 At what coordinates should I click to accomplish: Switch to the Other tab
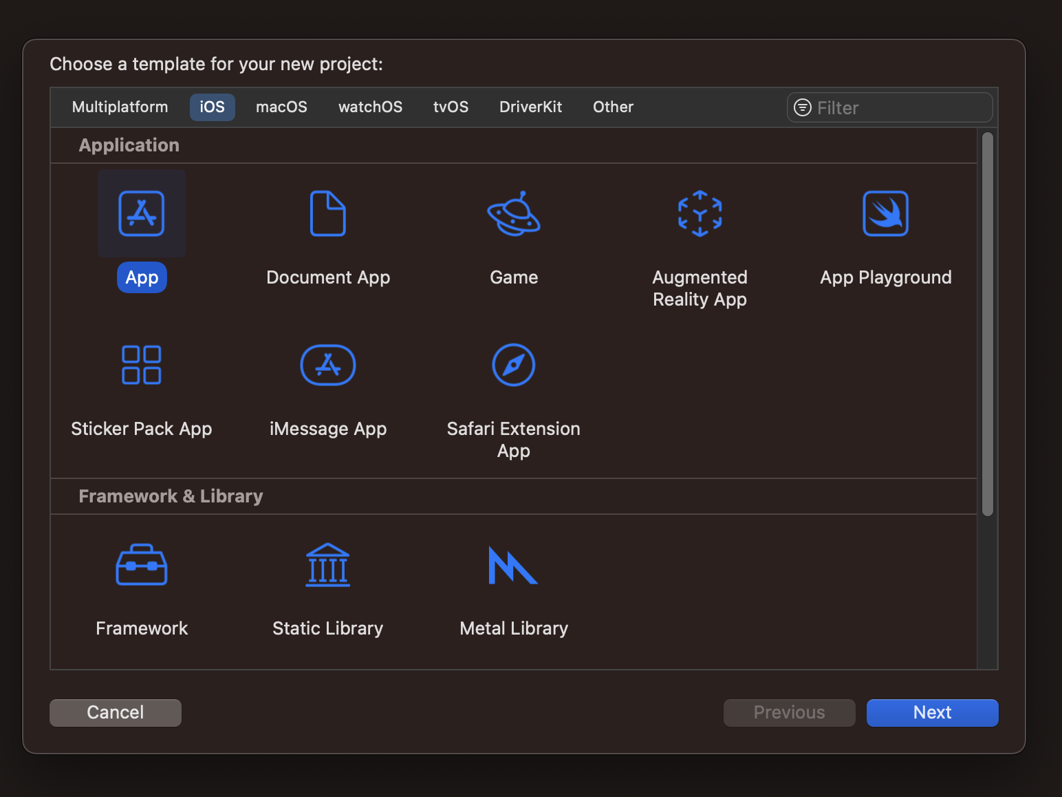pyautogui.click(x=614, y=107)
